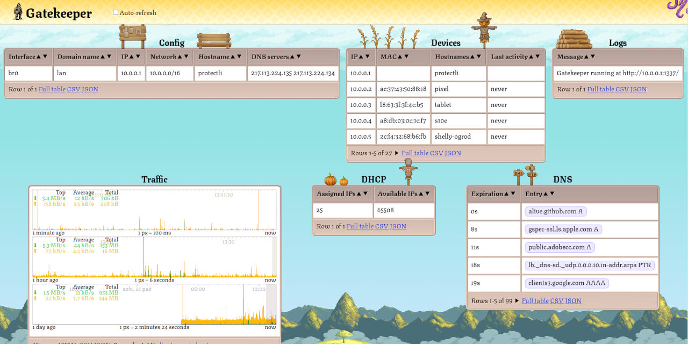This screenshot has width=688, height=344.
Task: Select the pixel hostname cell
Action: pyautogui.click(x=458, y=89)
